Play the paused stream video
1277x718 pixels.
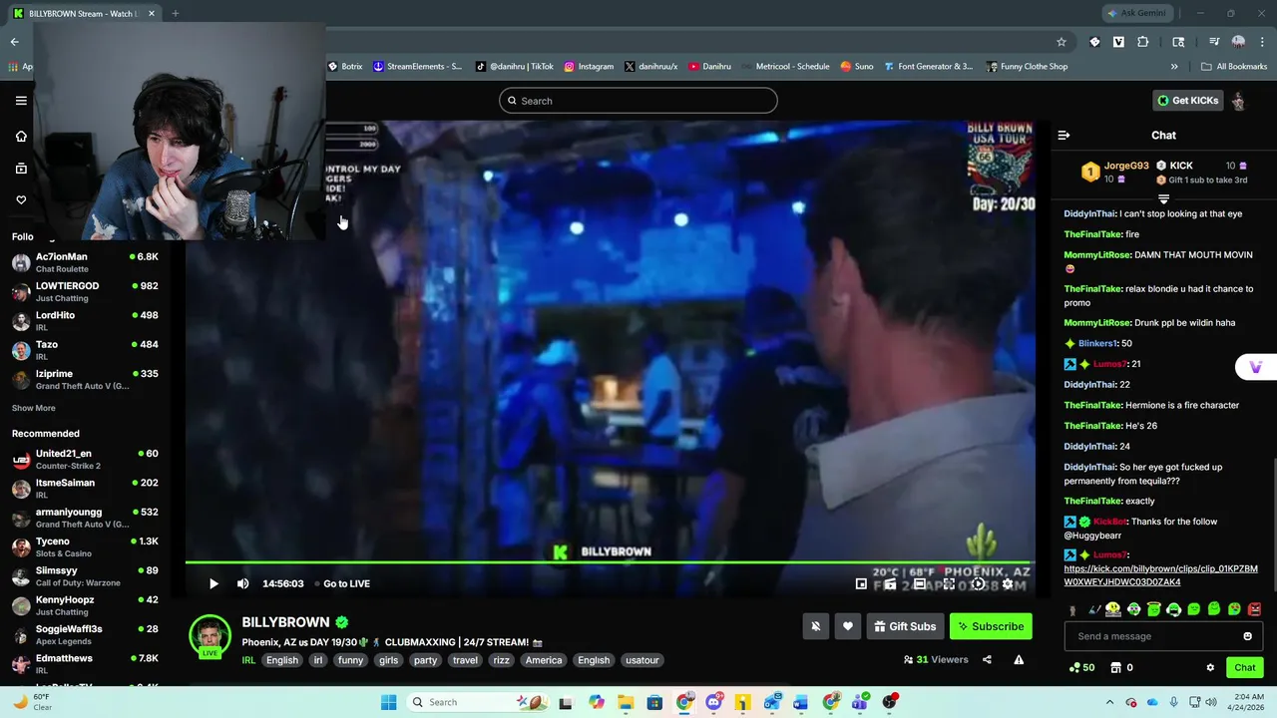[x=213, y=583]
